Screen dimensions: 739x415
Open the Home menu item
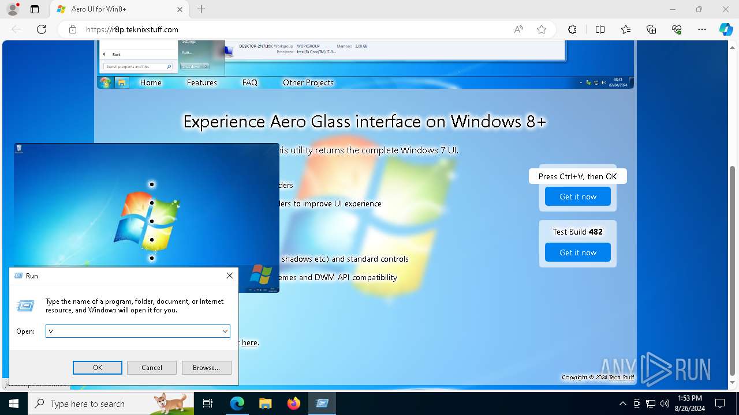click(151, 82)
